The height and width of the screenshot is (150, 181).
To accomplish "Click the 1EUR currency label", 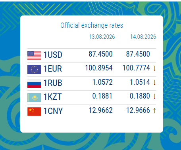I will (x=53, y=69).
